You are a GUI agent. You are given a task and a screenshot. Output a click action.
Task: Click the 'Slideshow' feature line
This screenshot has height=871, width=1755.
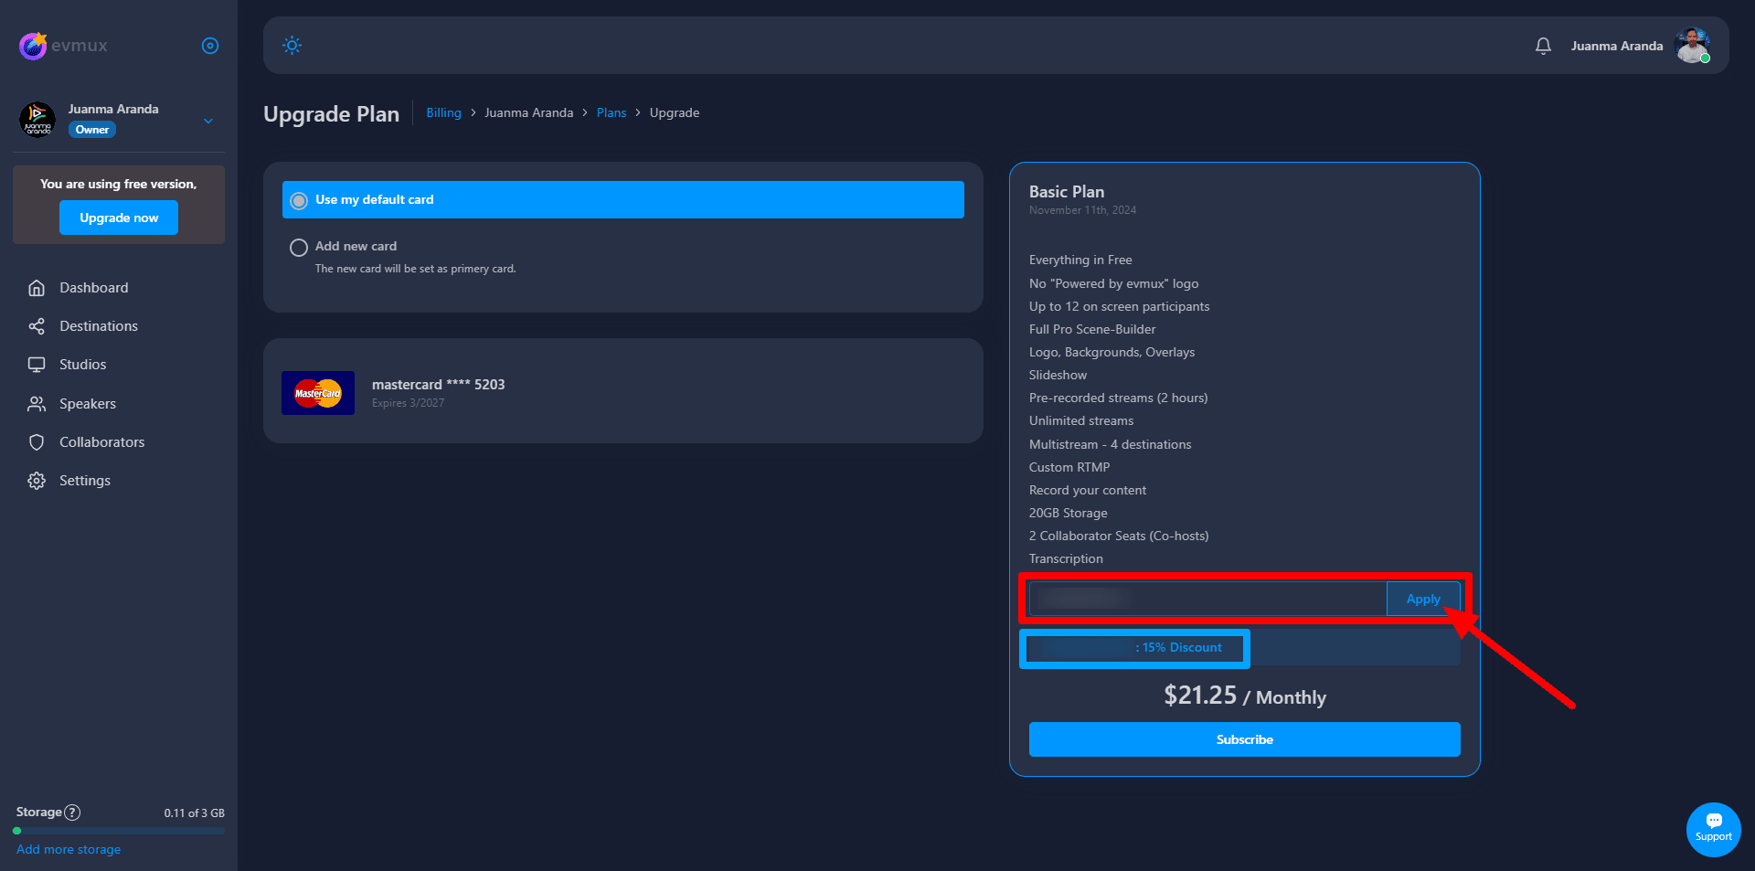click(1058, 376)
